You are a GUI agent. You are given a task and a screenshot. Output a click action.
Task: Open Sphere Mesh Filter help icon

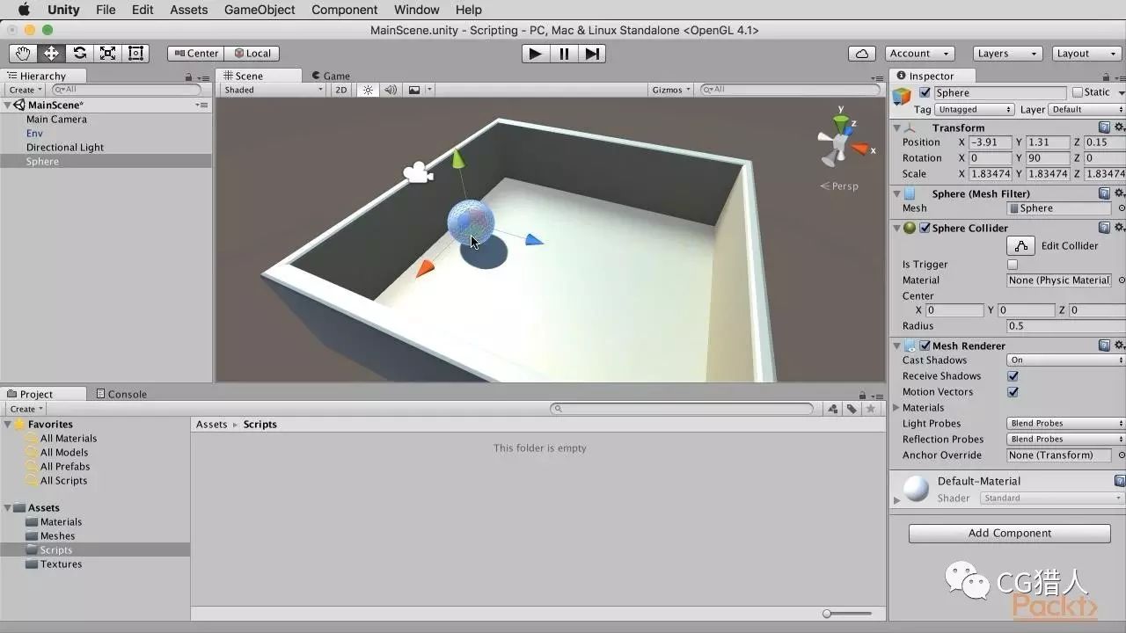click(x=1104, y=193)
